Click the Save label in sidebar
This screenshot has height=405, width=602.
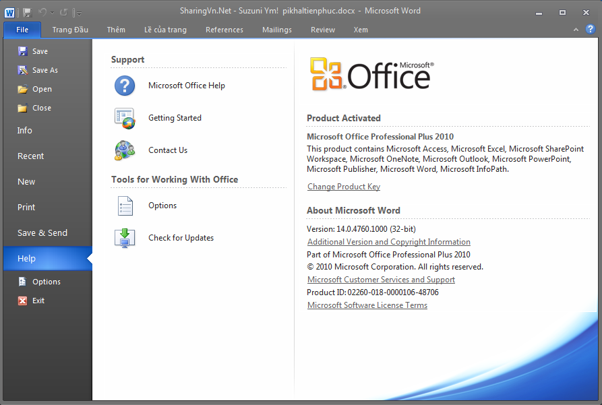[40, 51]
